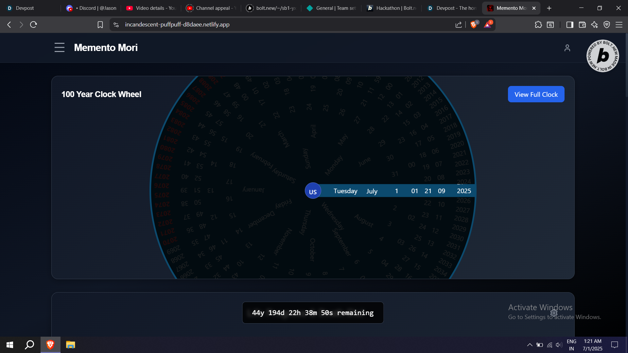Click the View Full Clock button
628x353 pixels.
(536, 94)
